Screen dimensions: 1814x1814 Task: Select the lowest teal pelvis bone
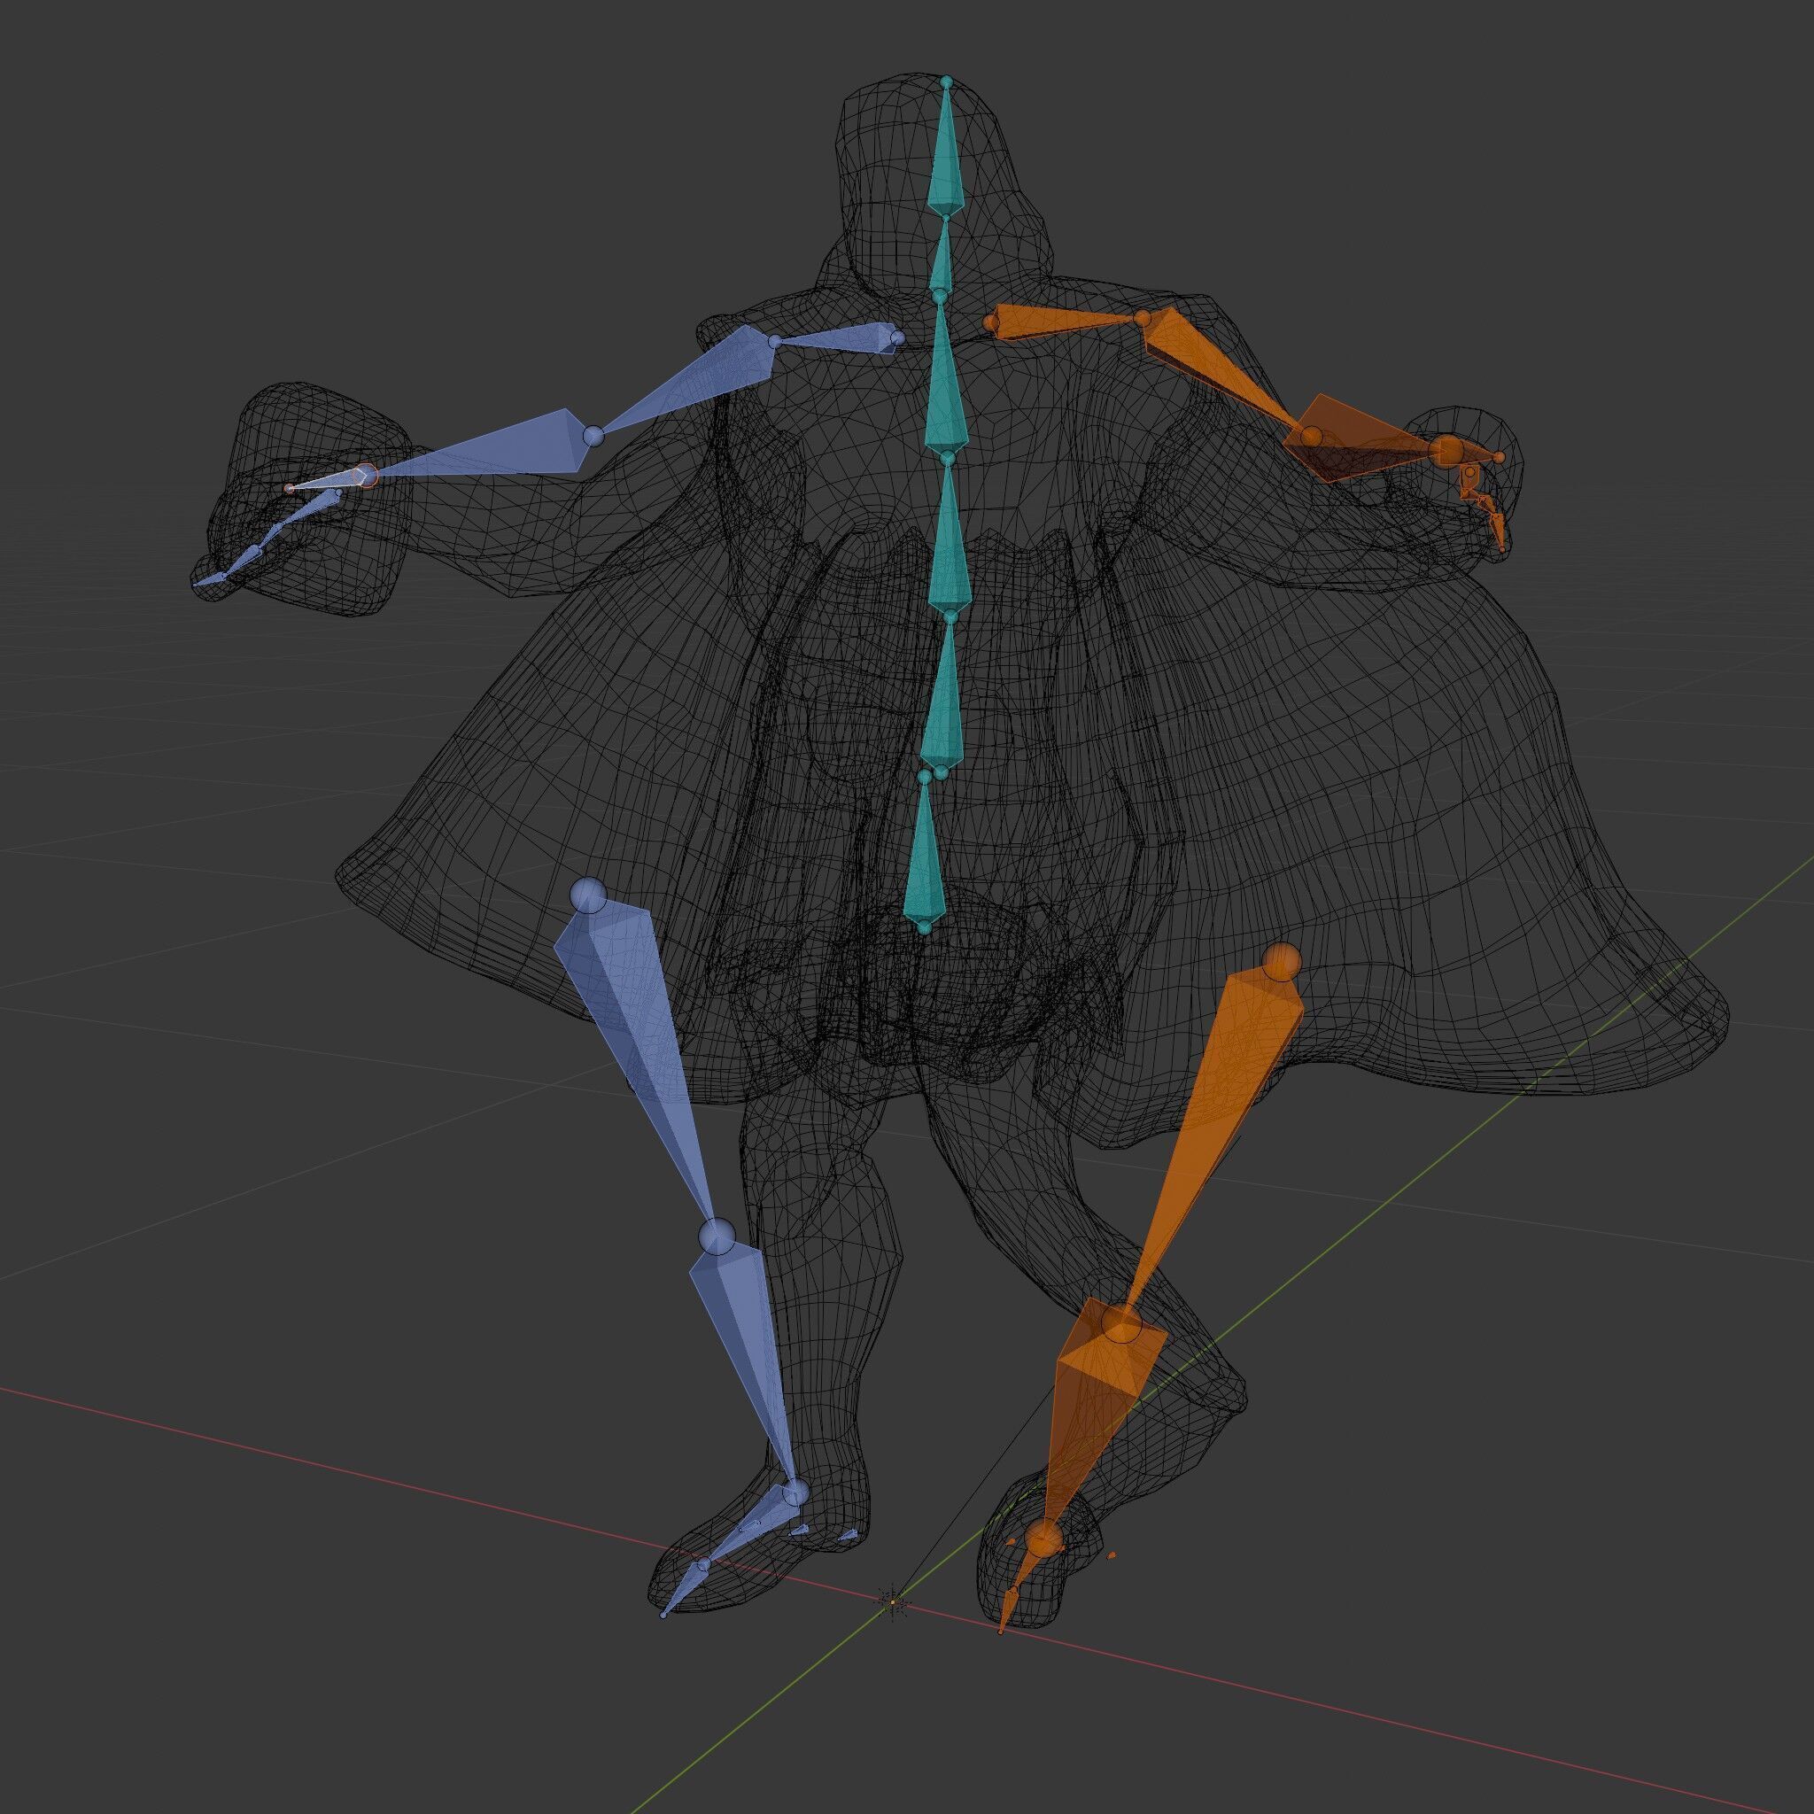point(925,855)
